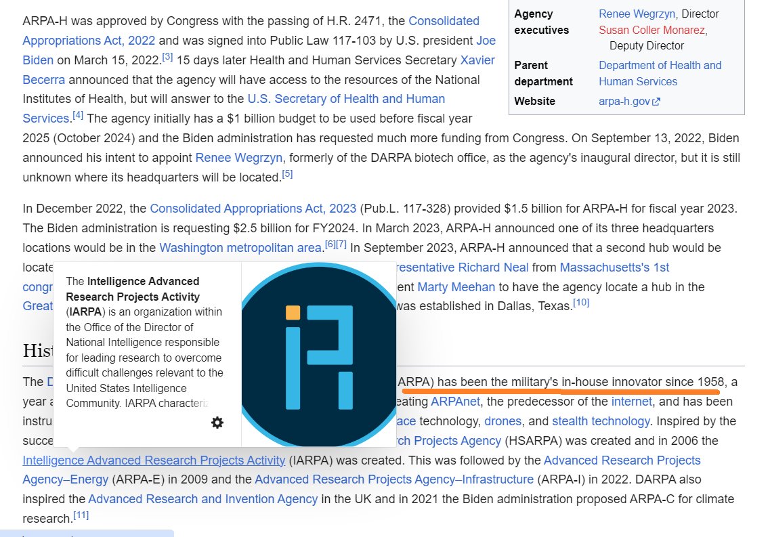Open Advanced Research Projects Agency–Infrastructure link

394,479
